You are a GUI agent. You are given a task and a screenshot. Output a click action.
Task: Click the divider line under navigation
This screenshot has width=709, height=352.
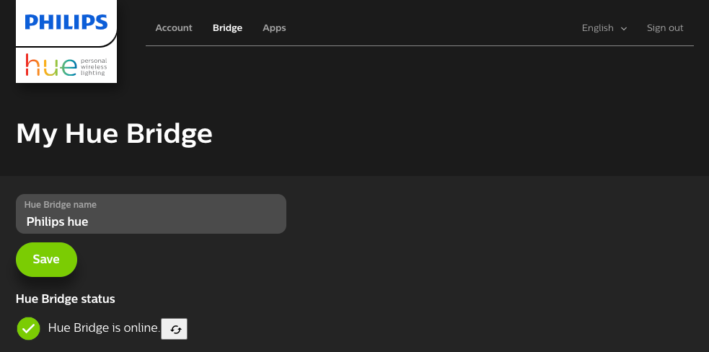coord(420,45)
